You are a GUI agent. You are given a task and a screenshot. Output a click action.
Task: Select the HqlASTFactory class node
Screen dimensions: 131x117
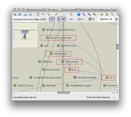(x=23, y=86)
